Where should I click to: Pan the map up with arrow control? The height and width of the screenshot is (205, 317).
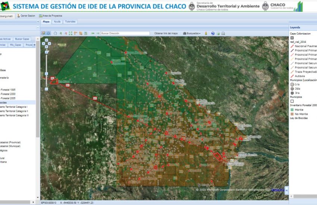point(46,40)
